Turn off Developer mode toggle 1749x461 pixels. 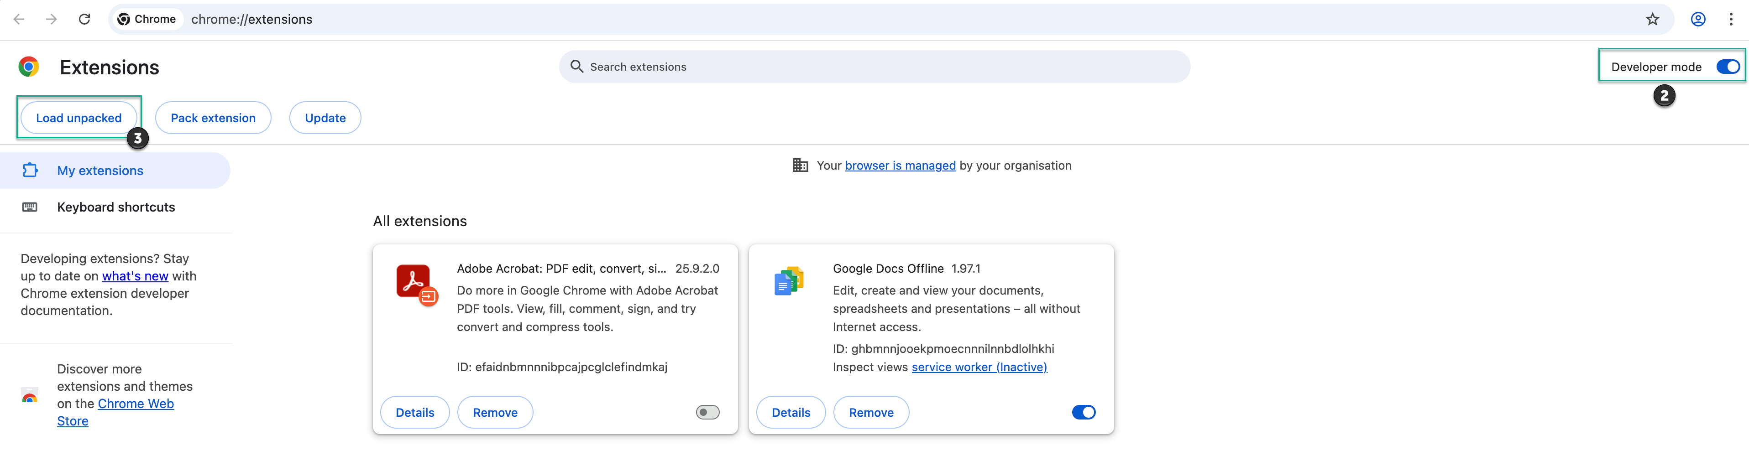(x=1727, y=67)
